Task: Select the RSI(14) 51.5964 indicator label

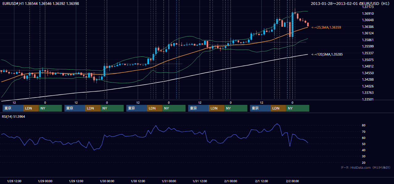Action: click(13, 117)
